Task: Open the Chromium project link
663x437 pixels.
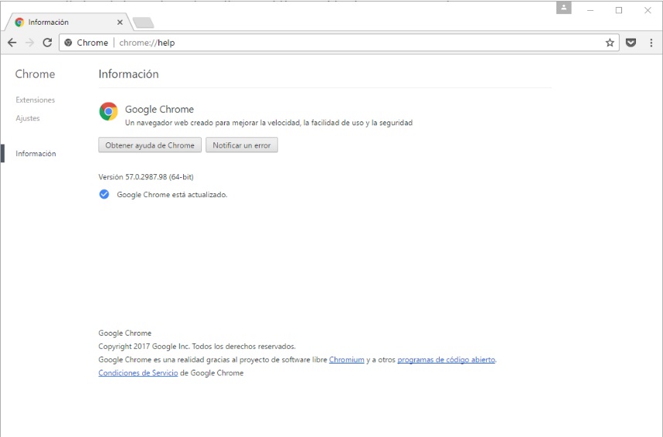Action: pyautogui.click(x=346, y=360)
